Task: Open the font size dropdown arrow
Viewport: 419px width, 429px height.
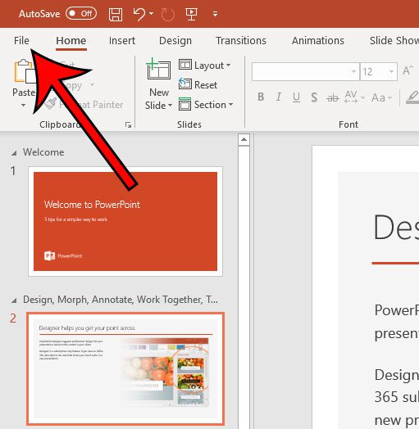Action: pyautogui.click(x=392, y=72)
